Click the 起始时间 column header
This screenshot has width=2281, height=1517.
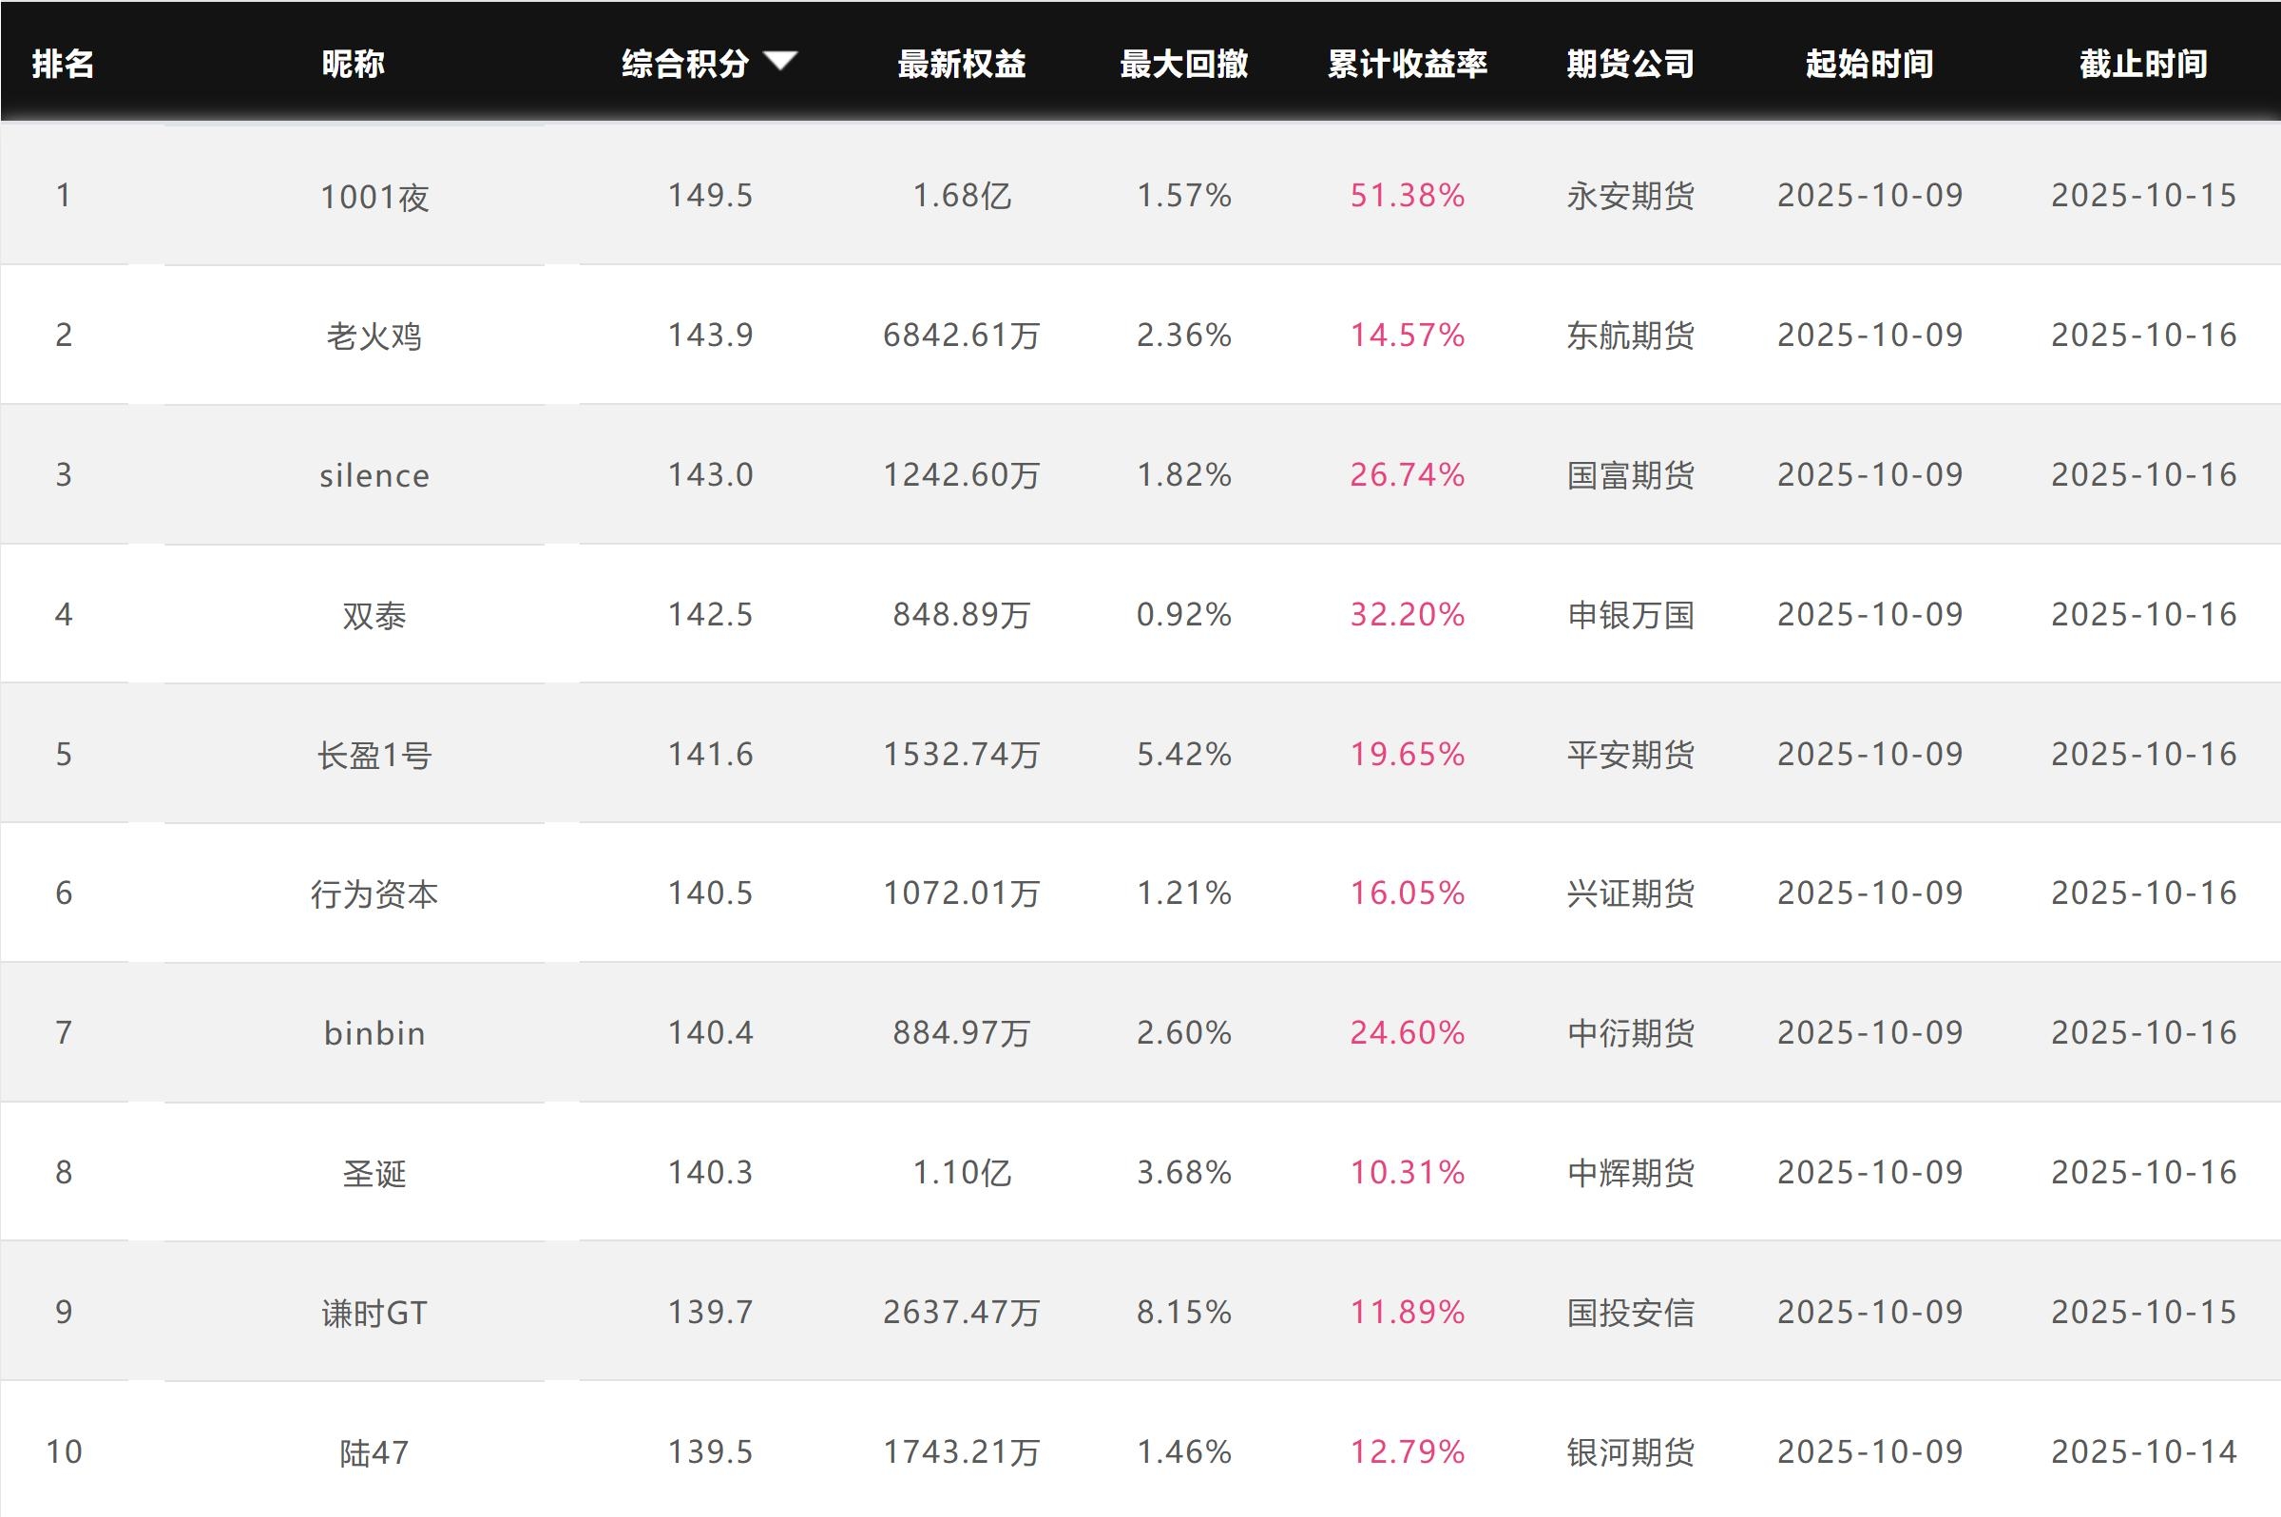1869,64
